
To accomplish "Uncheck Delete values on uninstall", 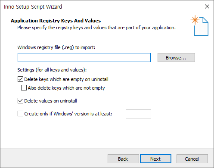I will (20, 101).
